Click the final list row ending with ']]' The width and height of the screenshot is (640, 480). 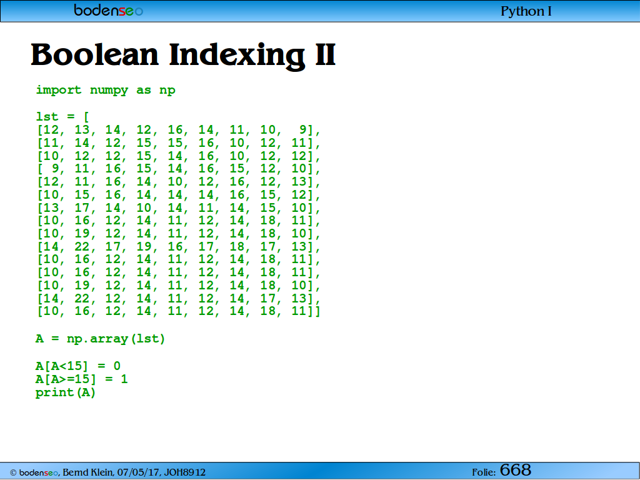coord(179,311)
